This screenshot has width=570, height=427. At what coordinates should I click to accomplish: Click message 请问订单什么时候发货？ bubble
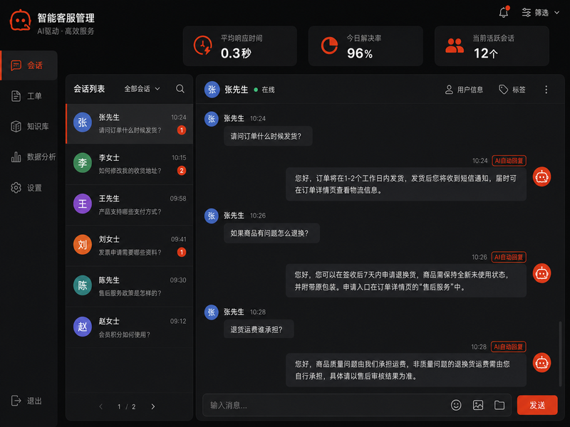point(268,136)
